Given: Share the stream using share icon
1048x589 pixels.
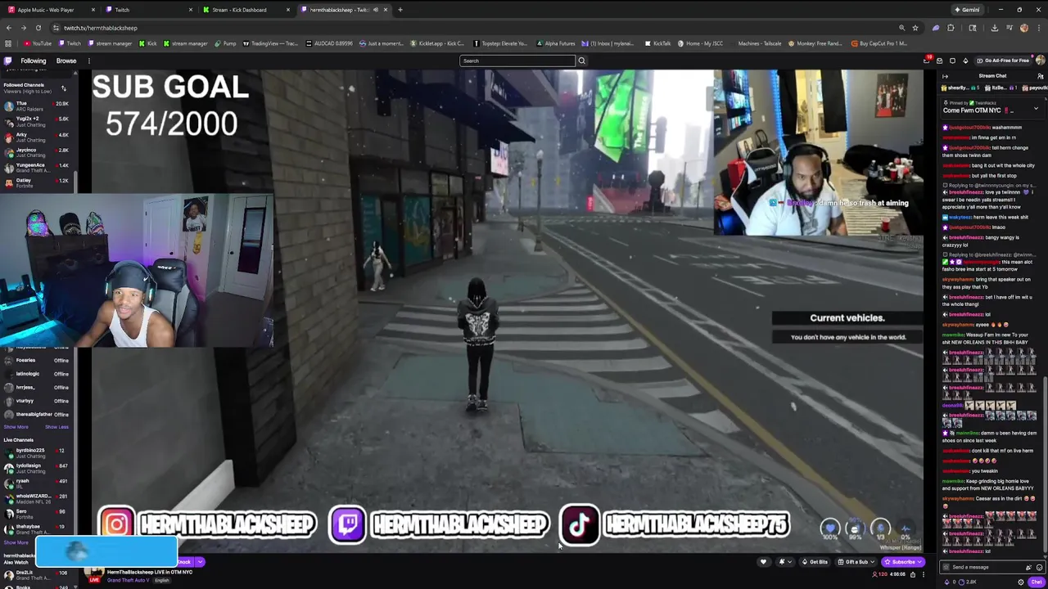Looking at the screenshot, I should [x=913, y=574].
